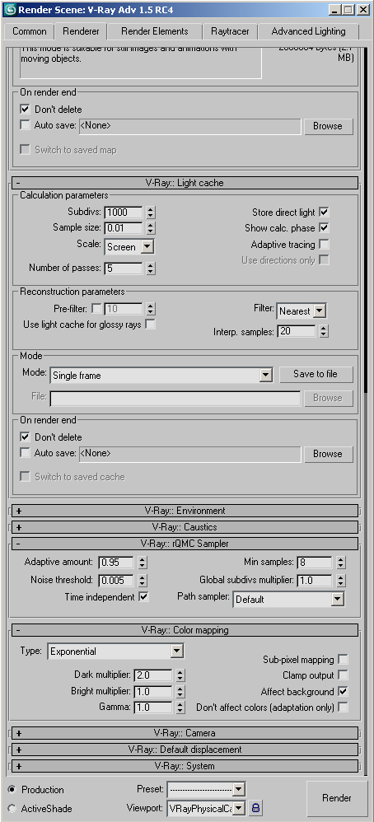Select the ActiveShade radio button
Viewport: 374px width, 822px height.
(12, 808)
